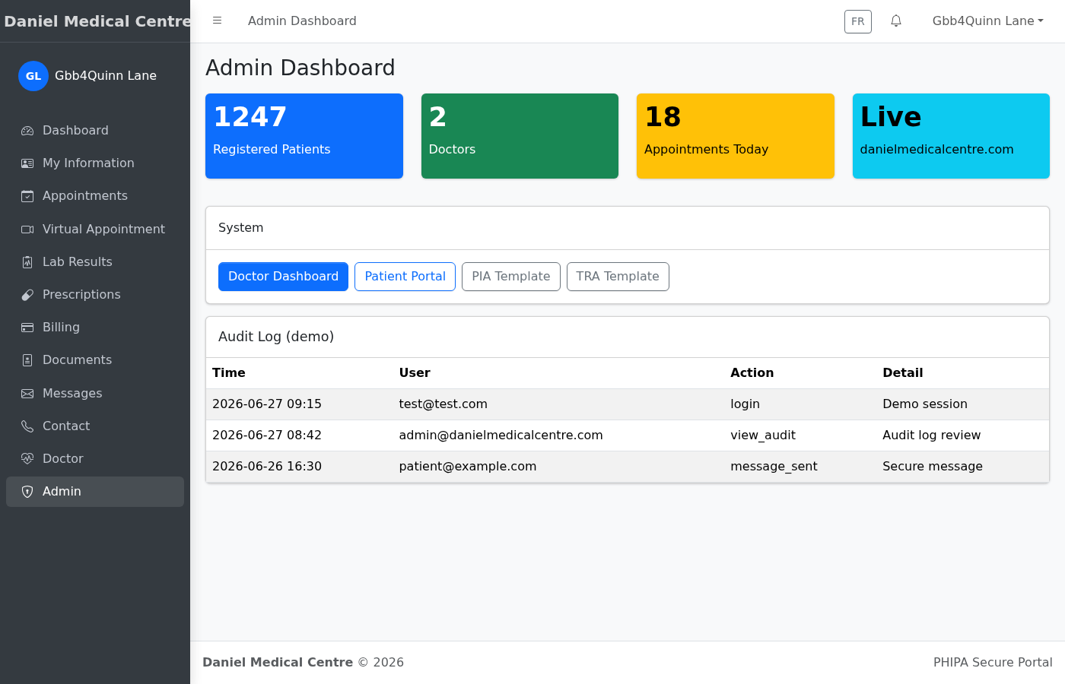Viewport: 1065px width, 684px height.
Task: Click the Documents file icon
Action: tap(27, 360)
